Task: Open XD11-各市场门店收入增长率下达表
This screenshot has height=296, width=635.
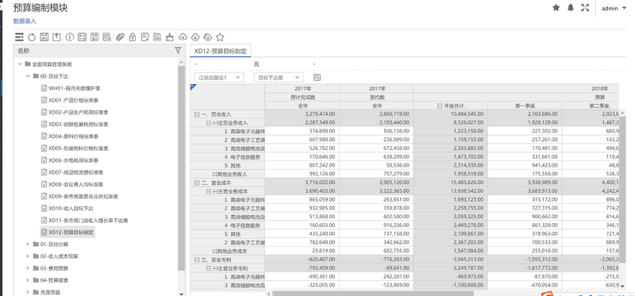Action: (x=88, y=221)
